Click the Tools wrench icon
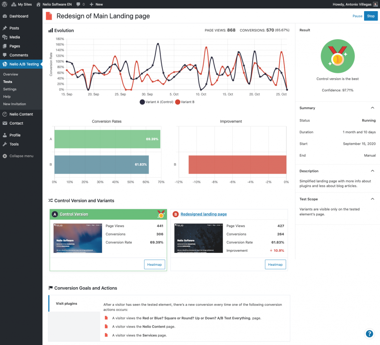380x345 pixels. click(x=4, y=144)
